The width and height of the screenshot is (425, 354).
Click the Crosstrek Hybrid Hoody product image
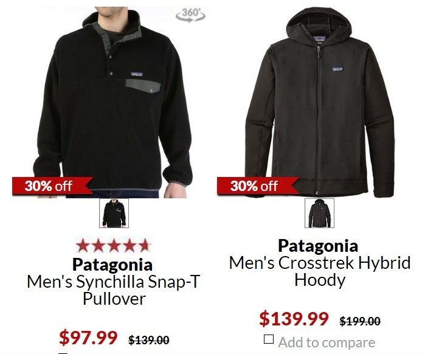[320, 102]
